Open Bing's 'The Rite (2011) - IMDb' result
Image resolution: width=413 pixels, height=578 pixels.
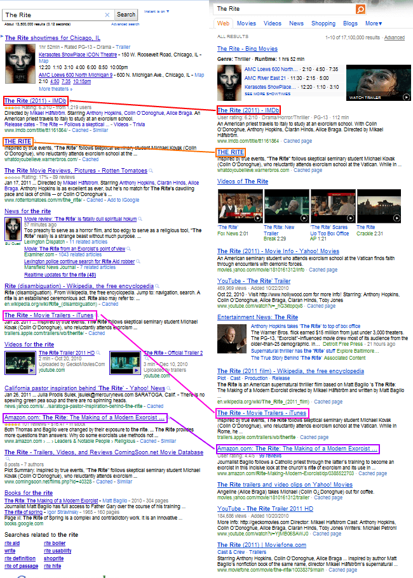248,110
